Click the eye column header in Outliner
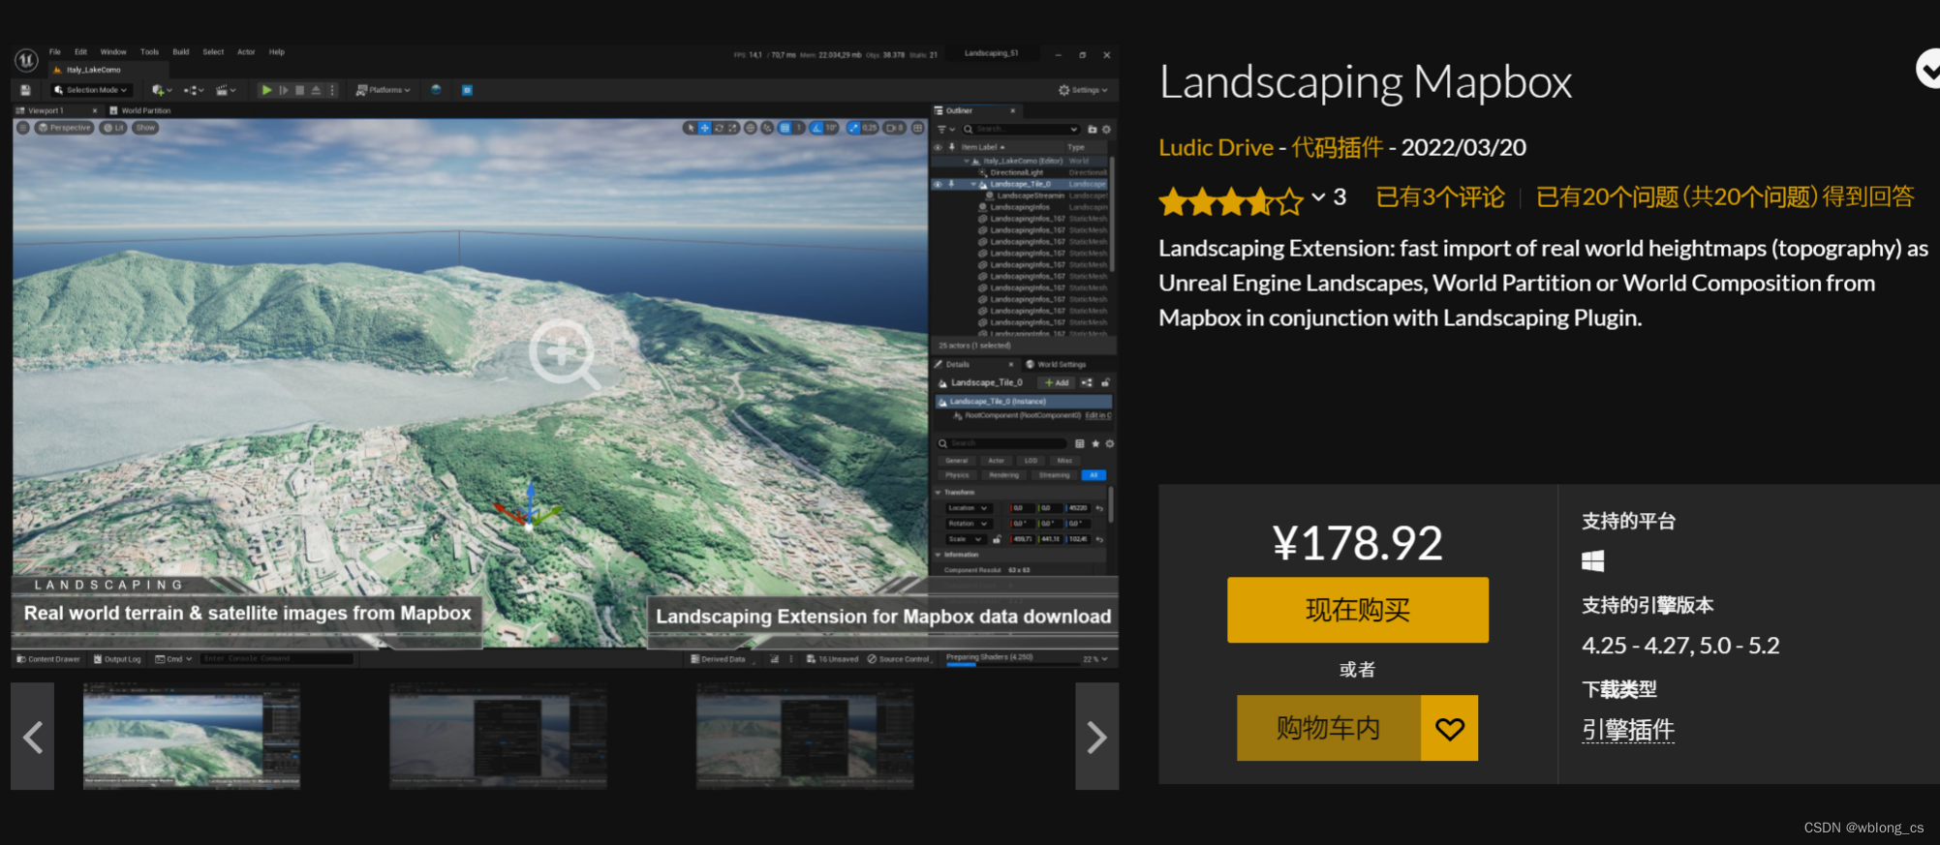This screenshot has width=1940, height=845. [x=937, y=147]
